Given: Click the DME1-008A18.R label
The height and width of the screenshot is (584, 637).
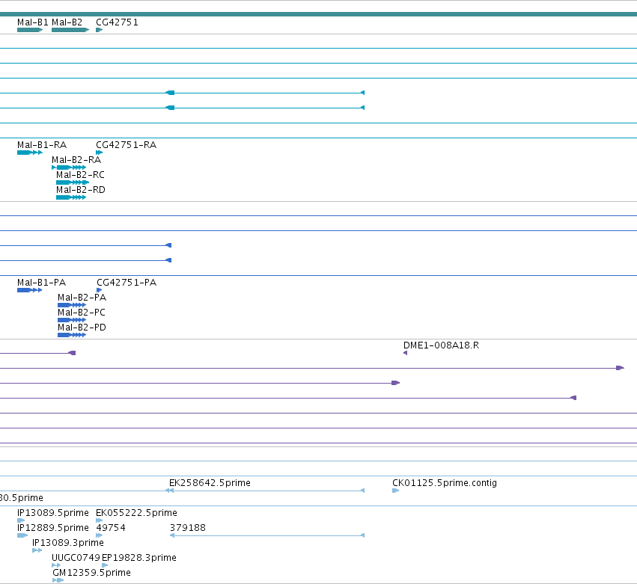Looking at the screenshot, I should 441,345.
